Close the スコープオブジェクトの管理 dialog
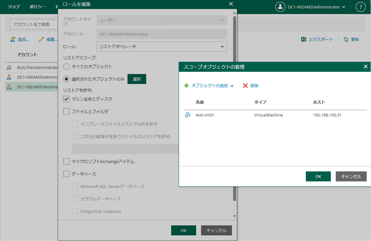The width and height of the screenshot is (371, 241). [365, 67]
